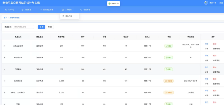Select 订单列表 from the dropdown
Image resolution: width=224 pixels, height=105 pixels.
(x=70, y=16)
